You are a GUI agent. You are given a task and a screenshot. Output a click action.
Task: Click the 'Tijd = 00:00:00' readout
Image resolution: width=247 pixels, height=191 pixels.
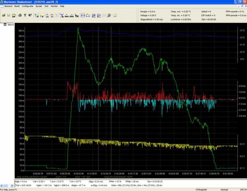click(209, 19)
